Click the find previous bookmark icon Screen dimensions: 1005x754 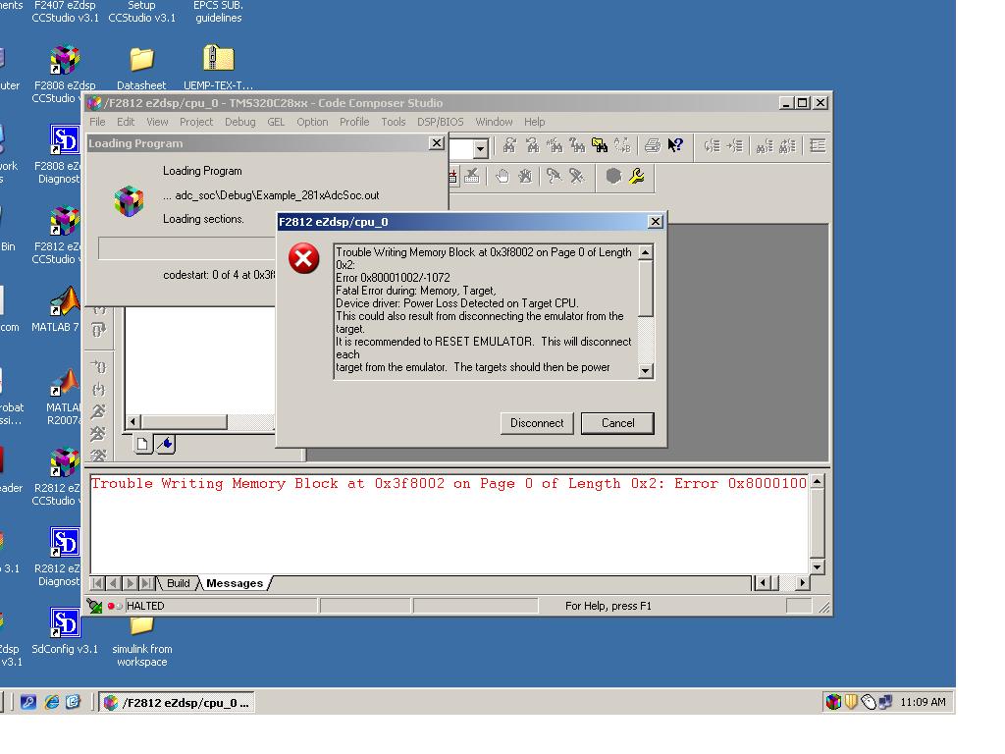787,145
